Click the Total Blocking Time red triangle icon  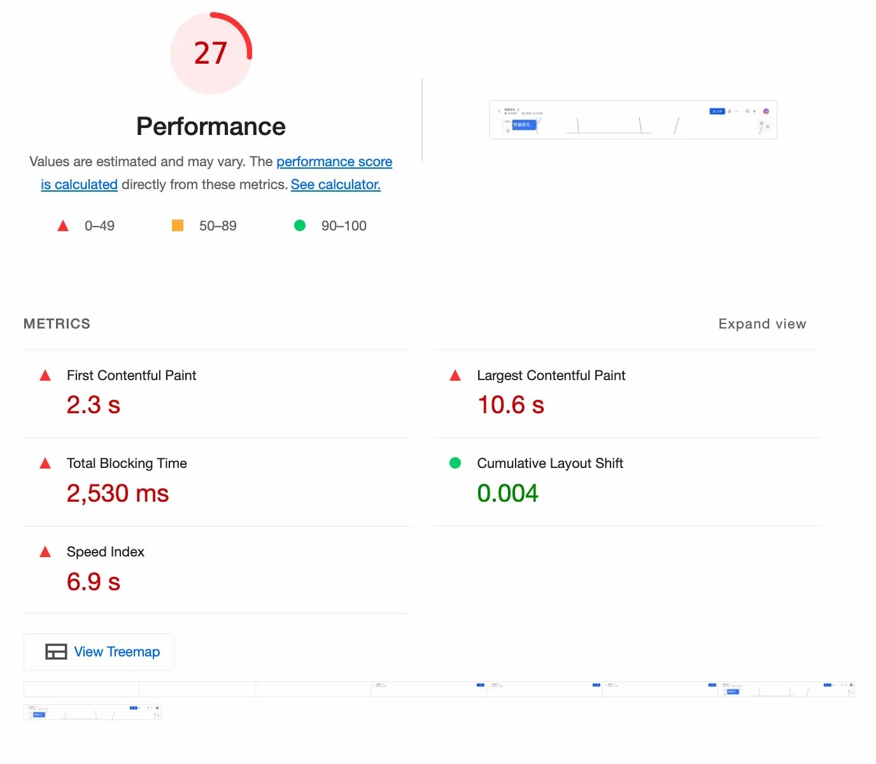(45, 463)
